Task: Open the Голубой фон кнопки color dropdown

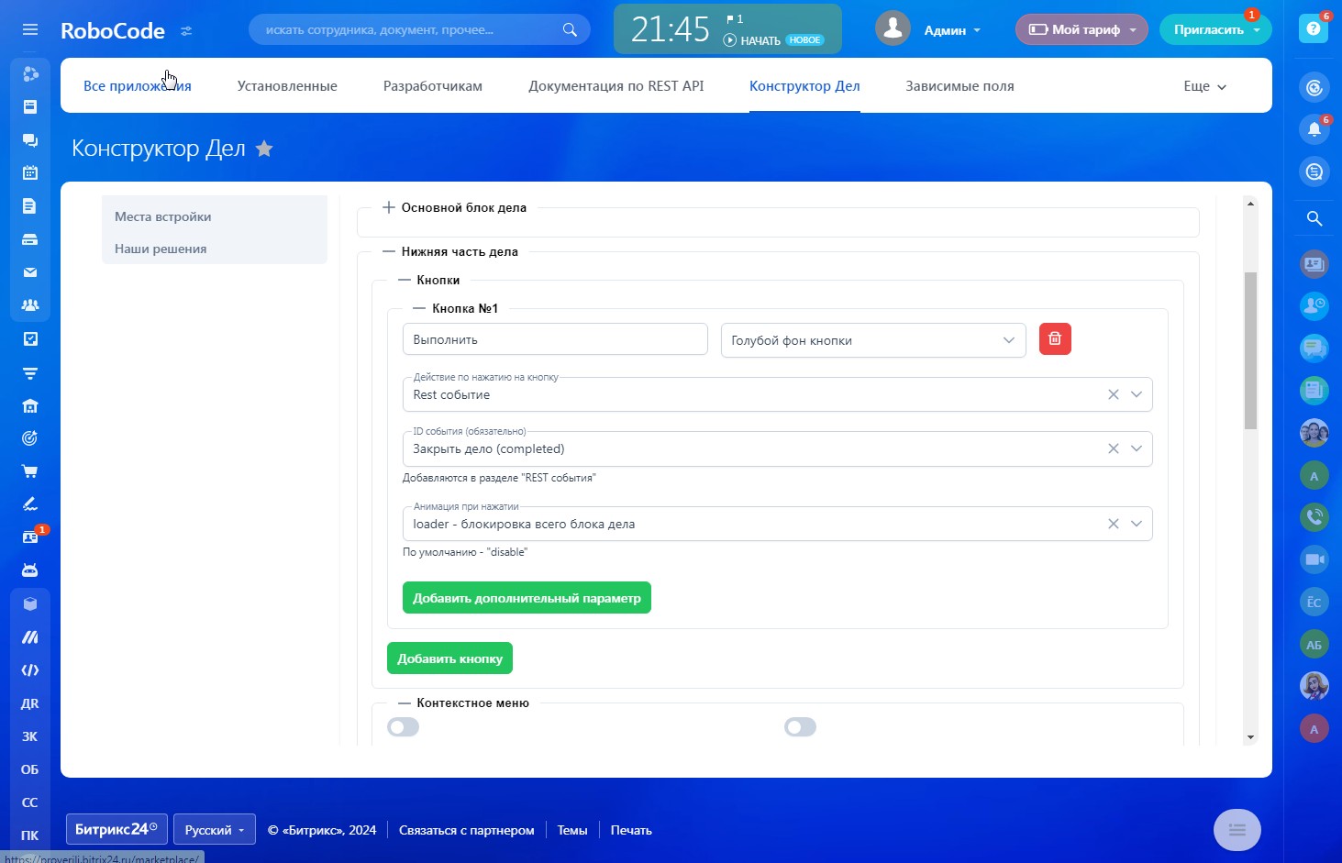Action: [x=873, y=340]
